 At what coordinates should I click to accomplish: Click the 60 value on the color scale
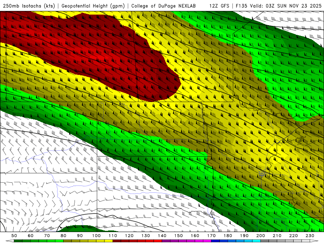[31, 236]
